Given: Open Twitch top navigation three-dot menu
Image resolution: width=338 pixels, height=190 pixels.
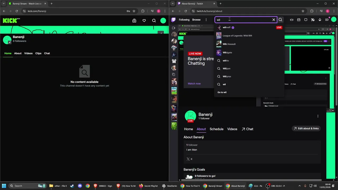Looking at the screenshot, I should point(206,20).
